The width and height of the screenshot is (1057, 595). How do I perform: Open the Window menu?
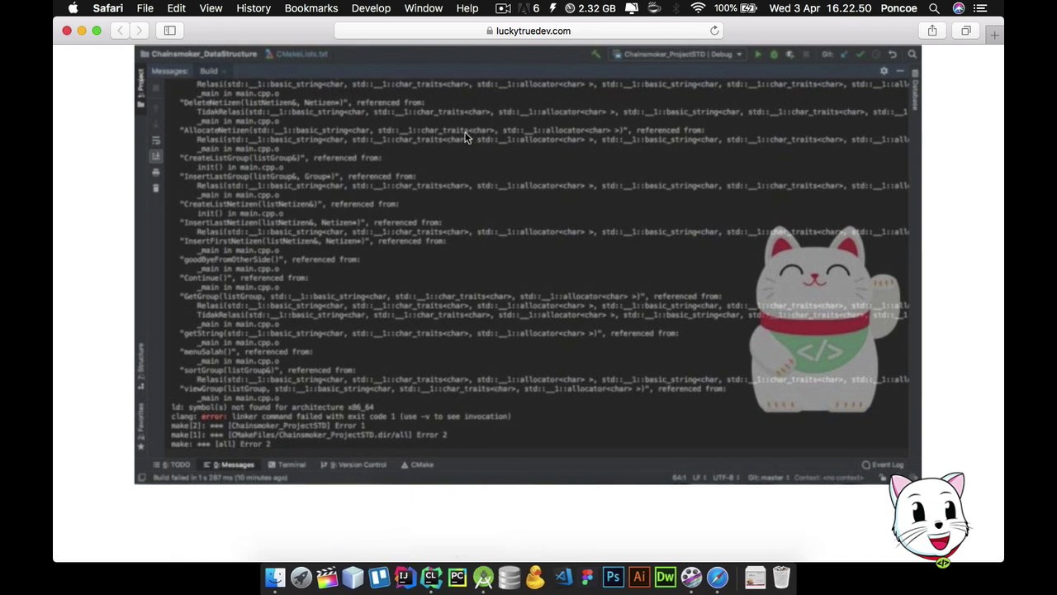423,8
